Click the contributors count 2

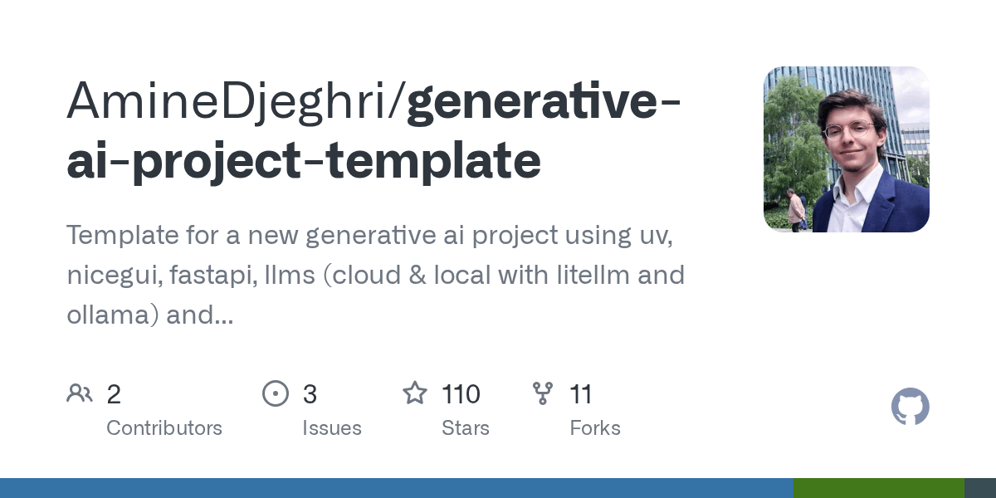tap(114, 394)
